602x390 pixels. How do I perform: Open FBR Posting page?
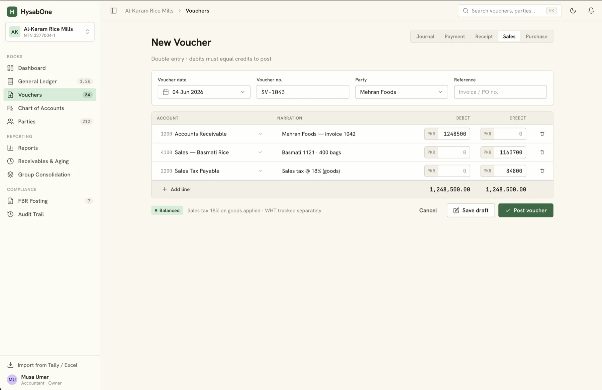pos(50,201)
